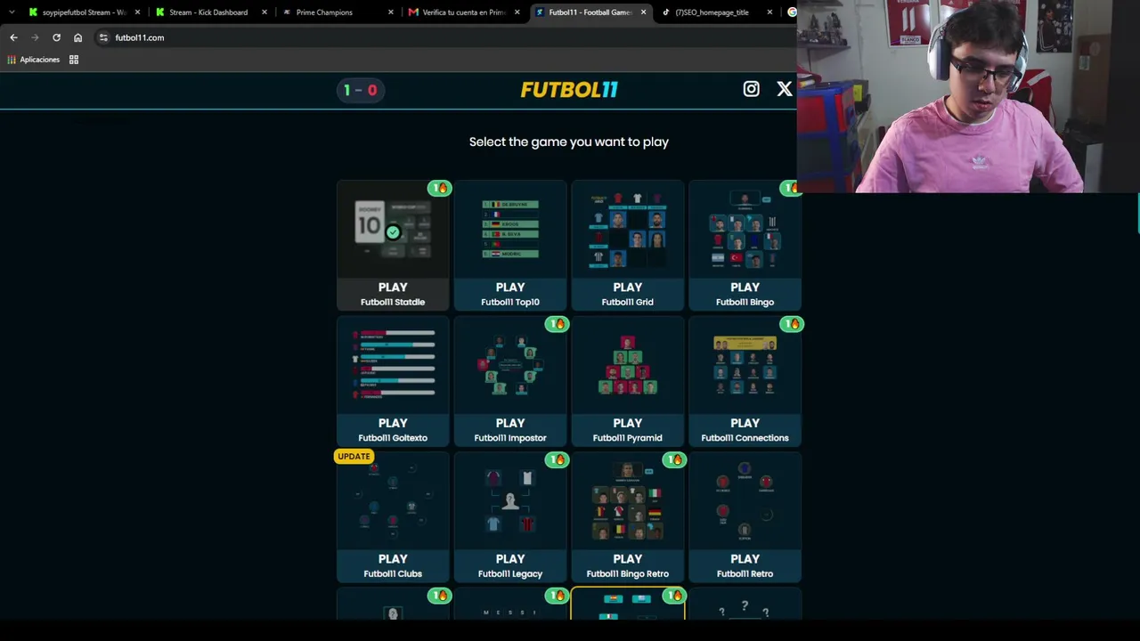This screenshot has width=1140, height=641.
Task: Click the browser home icon
Action: point(77,37)
